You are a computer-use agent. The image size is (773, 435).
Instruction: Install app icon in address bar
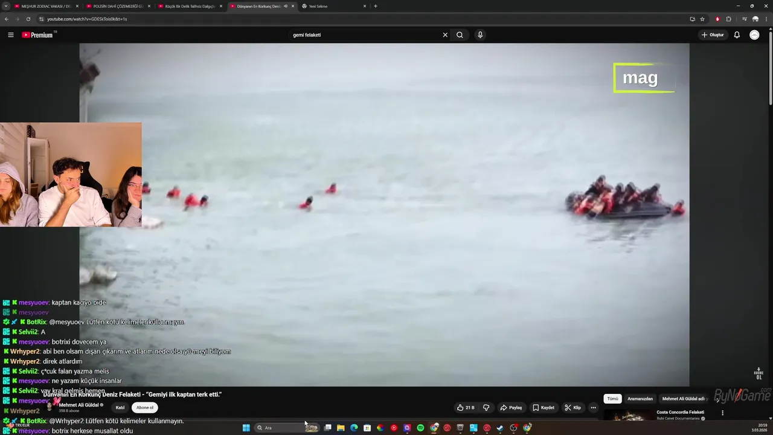pyautogui.click(x=692, y=19)
